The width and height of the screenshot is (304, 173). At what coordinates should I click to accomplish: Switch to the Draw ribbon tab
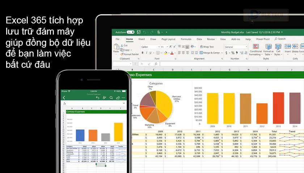coord(153,39)
